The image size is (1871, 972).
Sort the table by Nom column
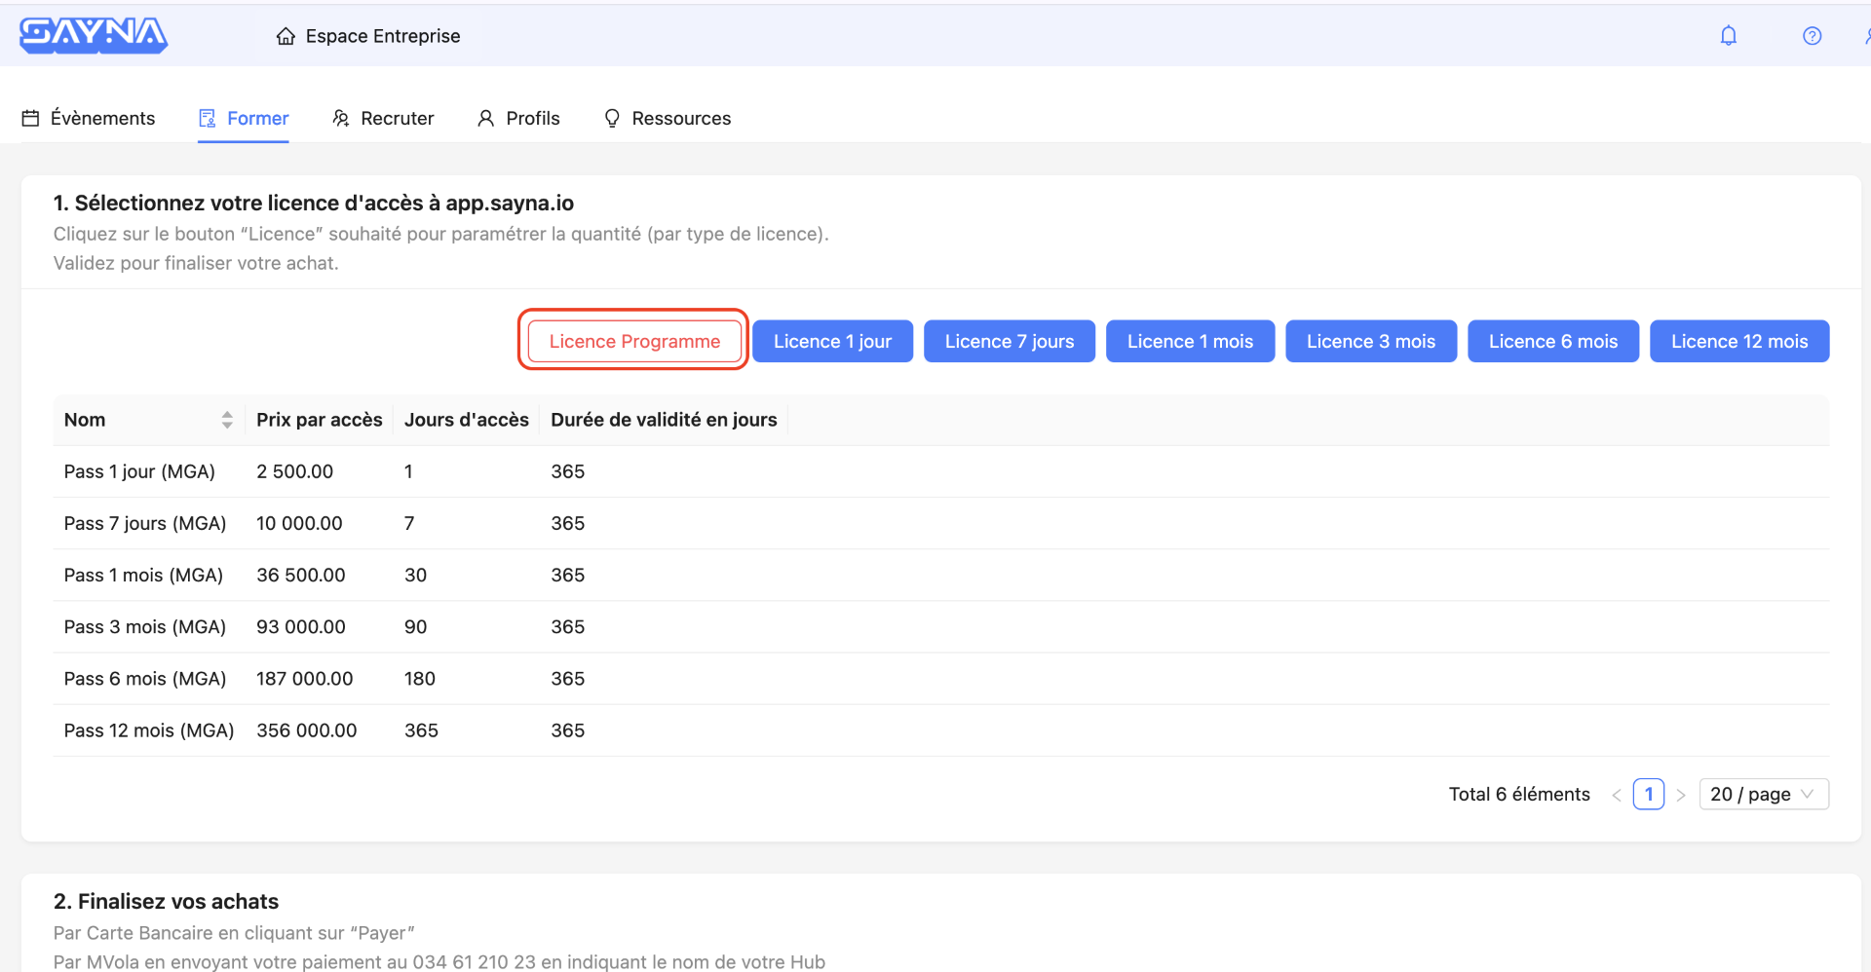click(226, 420)
